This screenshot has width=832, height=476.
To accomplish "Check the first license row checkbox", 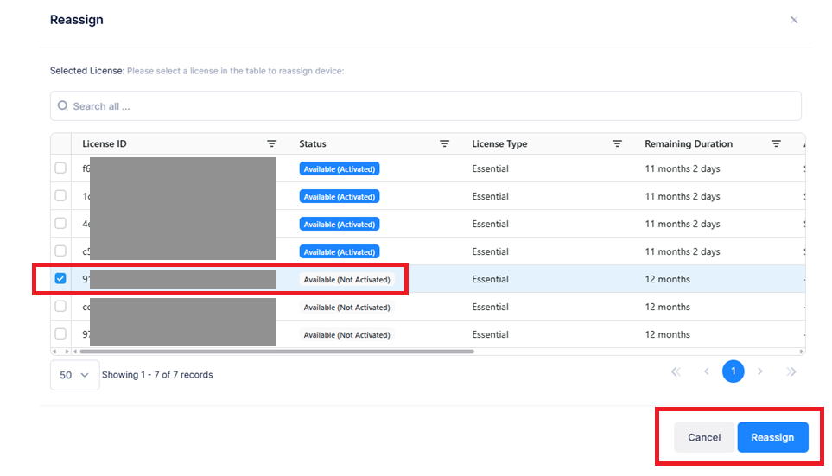I will tap(60, 168).
